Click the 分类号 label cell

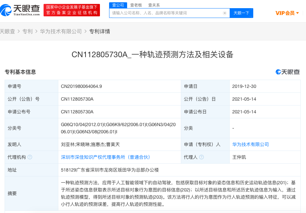click(31, 128)
